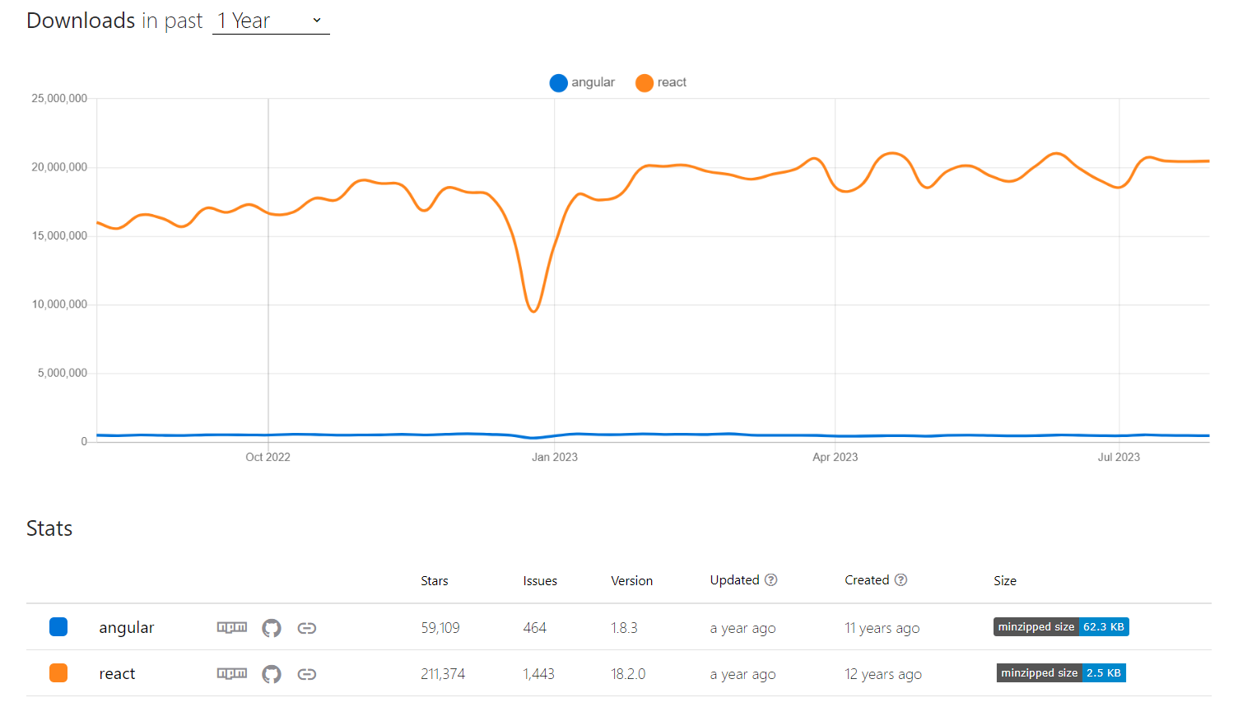Open react's npm package page
The image size is (1238, 707).
(x=231, y=673)
